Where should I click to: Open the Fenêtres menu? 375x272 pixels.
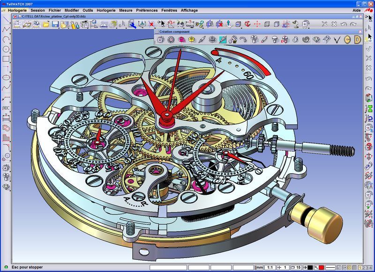[x=169, y=10]
